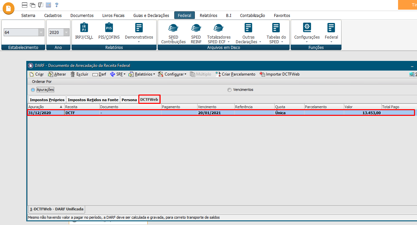Click the Excluir trash icon

[73, 74]
